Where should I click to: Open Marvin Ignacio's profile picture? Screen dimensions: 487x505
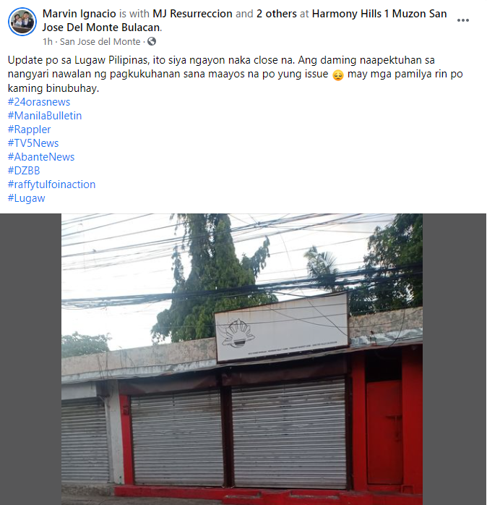[x=22, y=22]
